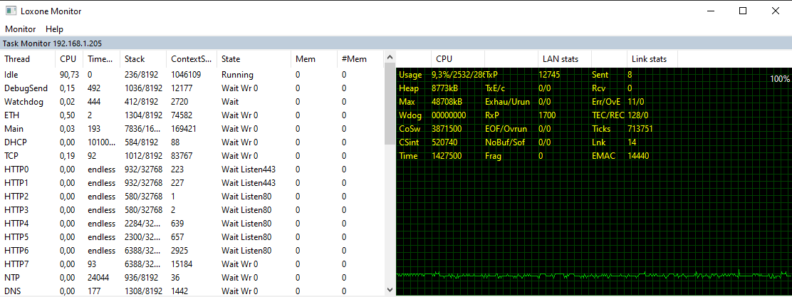This screenshot has width=792, height=297.
Task: Select the LAN stats column header
Action: tap(560, 59)
